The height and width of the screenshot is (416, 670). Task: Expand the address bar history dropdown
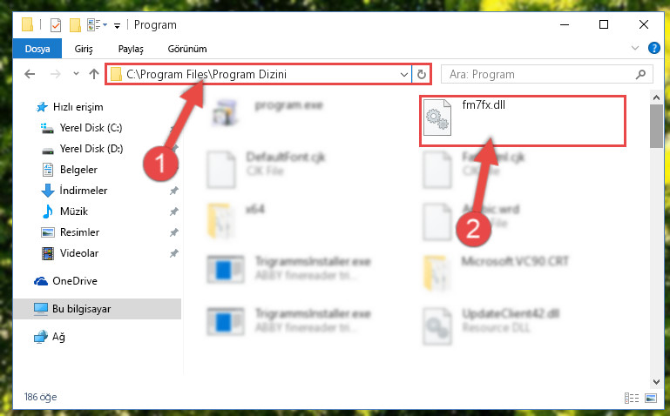[x=403, y=74]
